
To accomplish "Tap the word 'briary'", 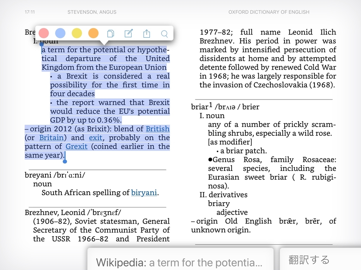I will (x=219, y=204).
